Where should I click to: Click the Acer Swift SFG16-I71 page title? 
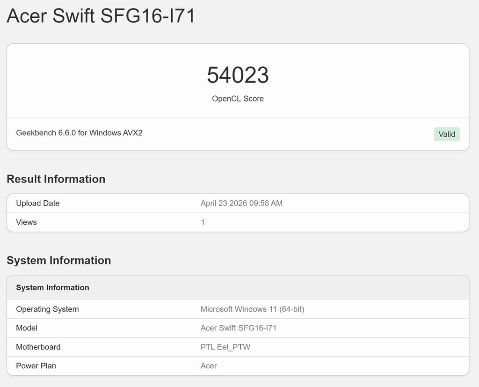101,16
